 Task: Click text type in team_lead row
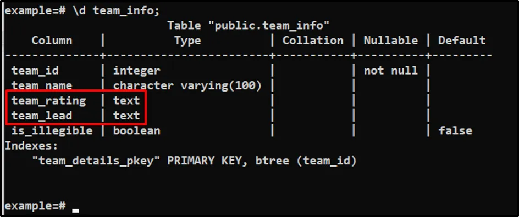click(x=126, y=116)
